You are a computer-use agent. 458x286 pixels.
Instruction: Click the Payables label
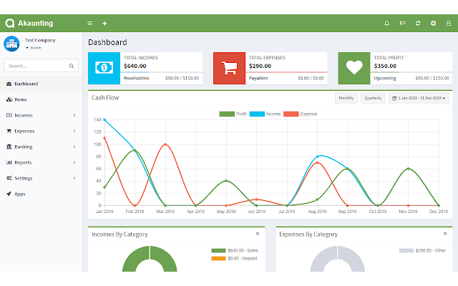point(258,78)
